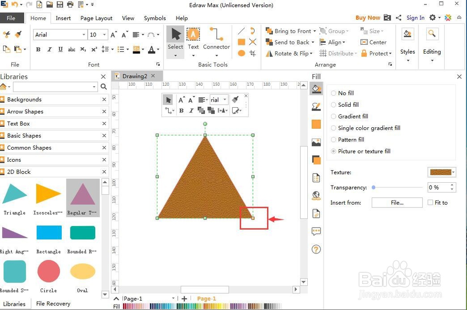The image size is (467, 310).
Task: Open the Line settings panel icon
Action: pos(316,106)
